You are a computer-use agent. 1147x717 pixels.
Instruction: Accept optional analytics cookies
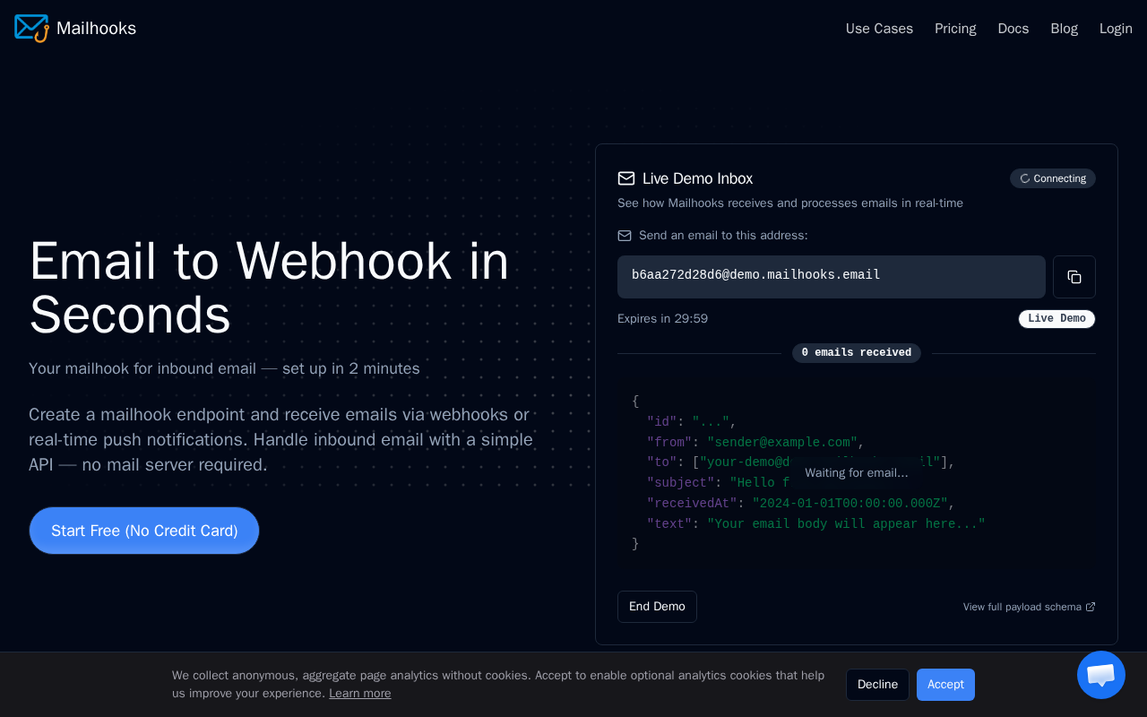(x=945, y=685)
